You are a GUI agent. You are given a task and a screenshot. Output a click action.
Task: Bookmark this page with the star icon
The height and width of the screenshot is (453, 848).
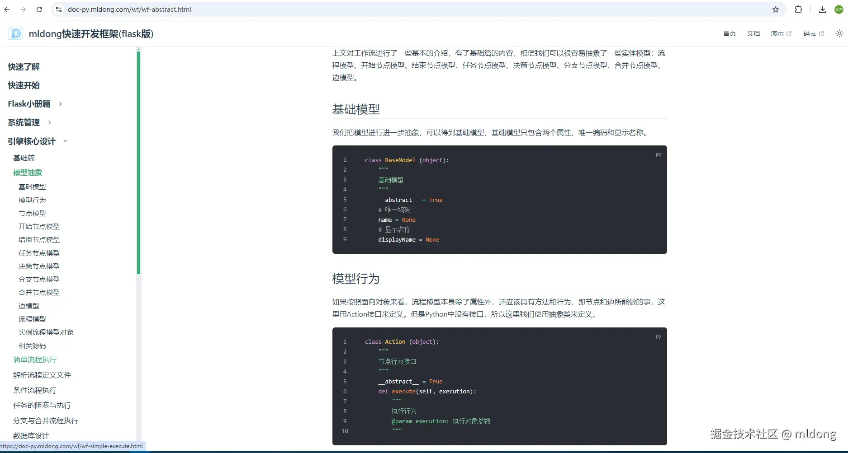tap(776, 9)
